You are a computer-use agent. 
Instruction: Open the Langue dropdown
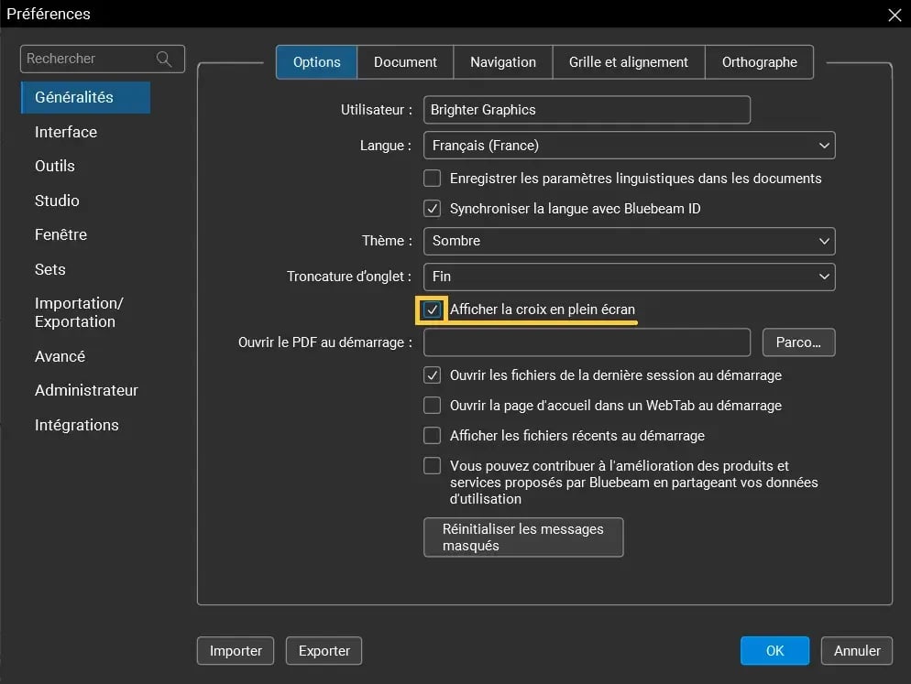(x=629, y=145)
